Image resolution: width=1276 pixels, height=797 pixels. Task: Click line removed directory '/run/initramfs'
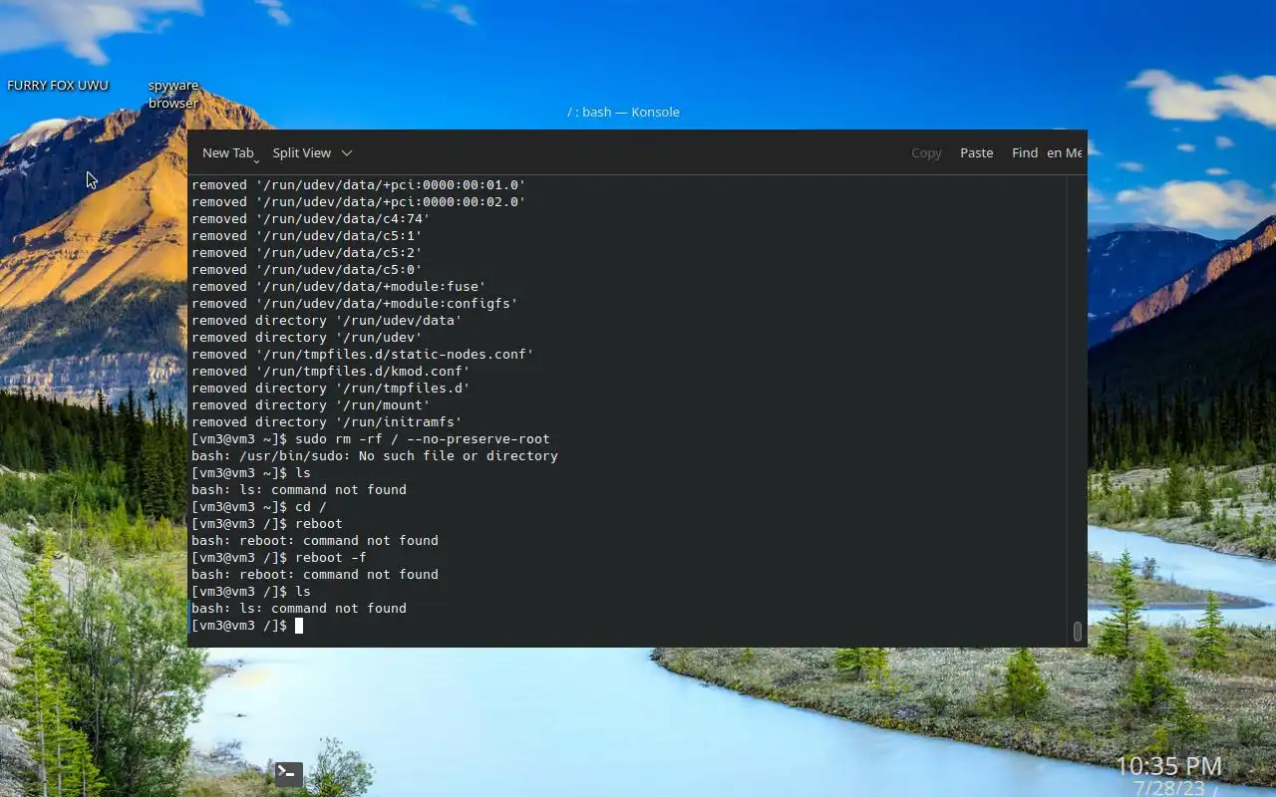coord(327,421)
